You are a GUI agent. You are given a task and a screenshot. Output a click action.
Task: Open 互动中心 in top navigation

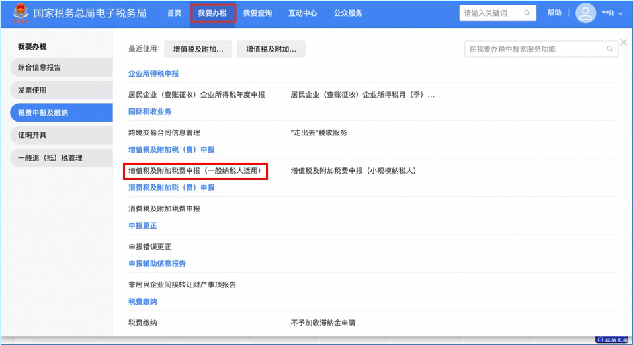[303, 13]
